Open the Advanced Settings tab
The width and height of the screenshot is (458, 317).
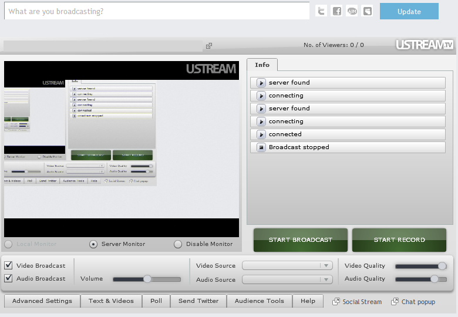tap(42, 301)
